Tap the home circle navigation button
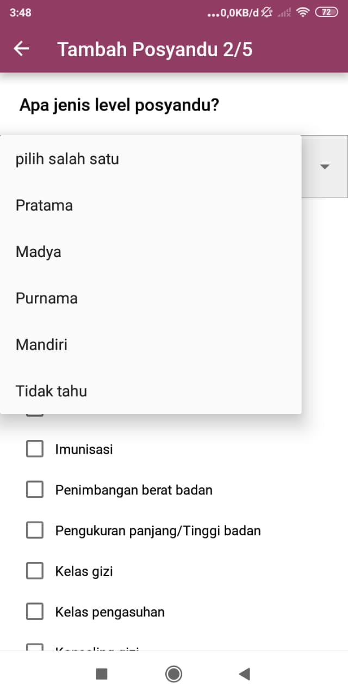This screenshot has height=697, width=348. coord(173,674)
